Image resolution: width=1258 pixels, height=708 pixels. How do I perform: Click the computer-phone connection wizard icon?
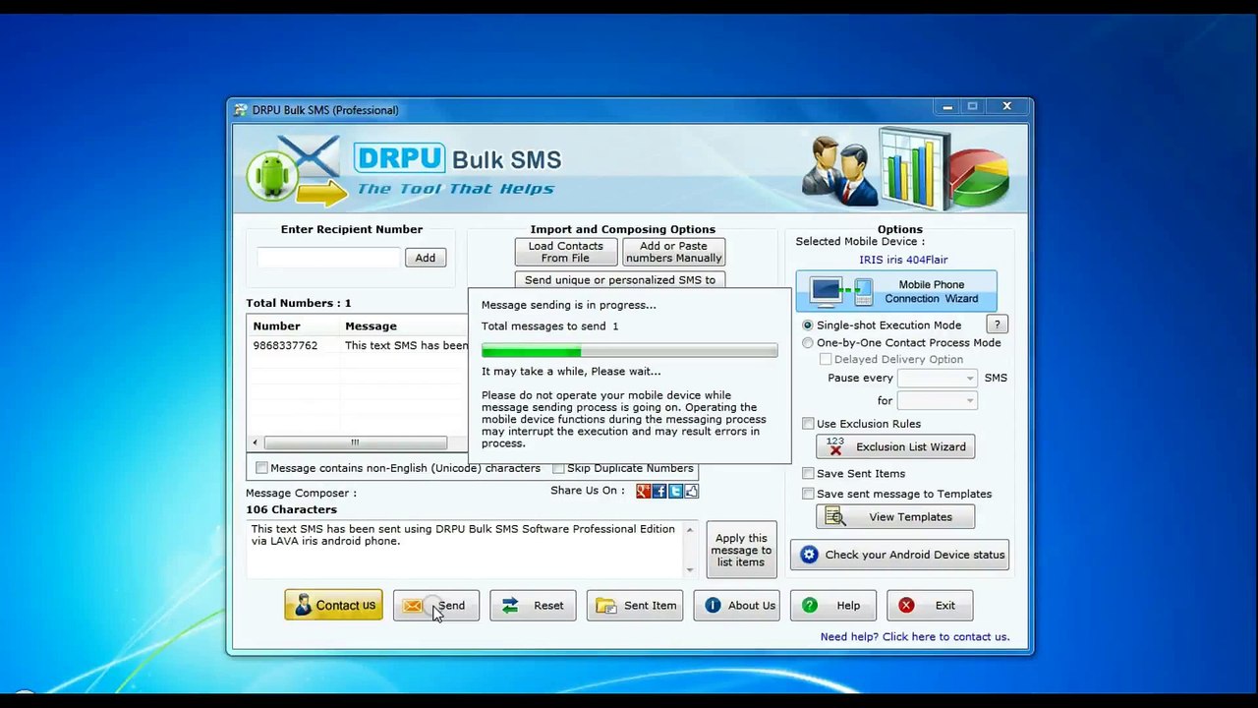coord(841,292)
